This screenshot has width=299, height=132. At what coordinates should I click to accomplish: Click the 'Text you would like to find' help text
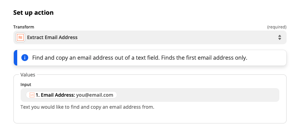pos(87,107)
